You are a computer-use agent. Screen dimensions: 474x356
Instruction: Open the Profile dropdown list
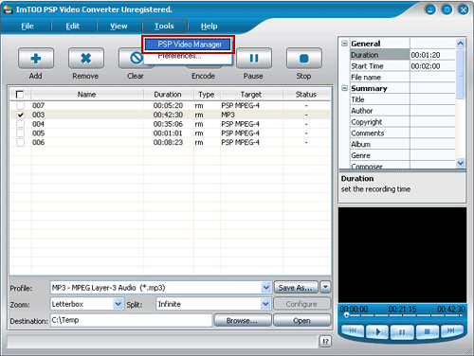(266, 288)
